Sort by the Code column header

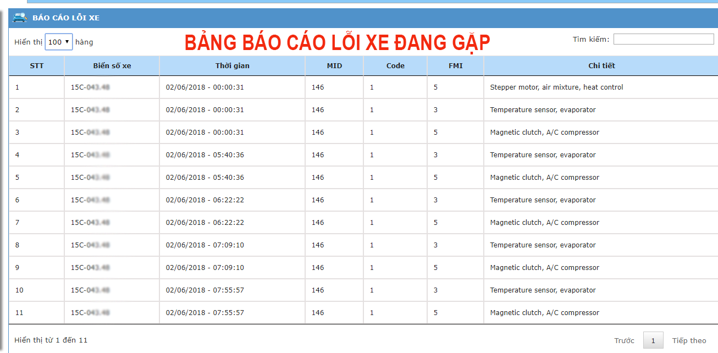coord(395,65)
